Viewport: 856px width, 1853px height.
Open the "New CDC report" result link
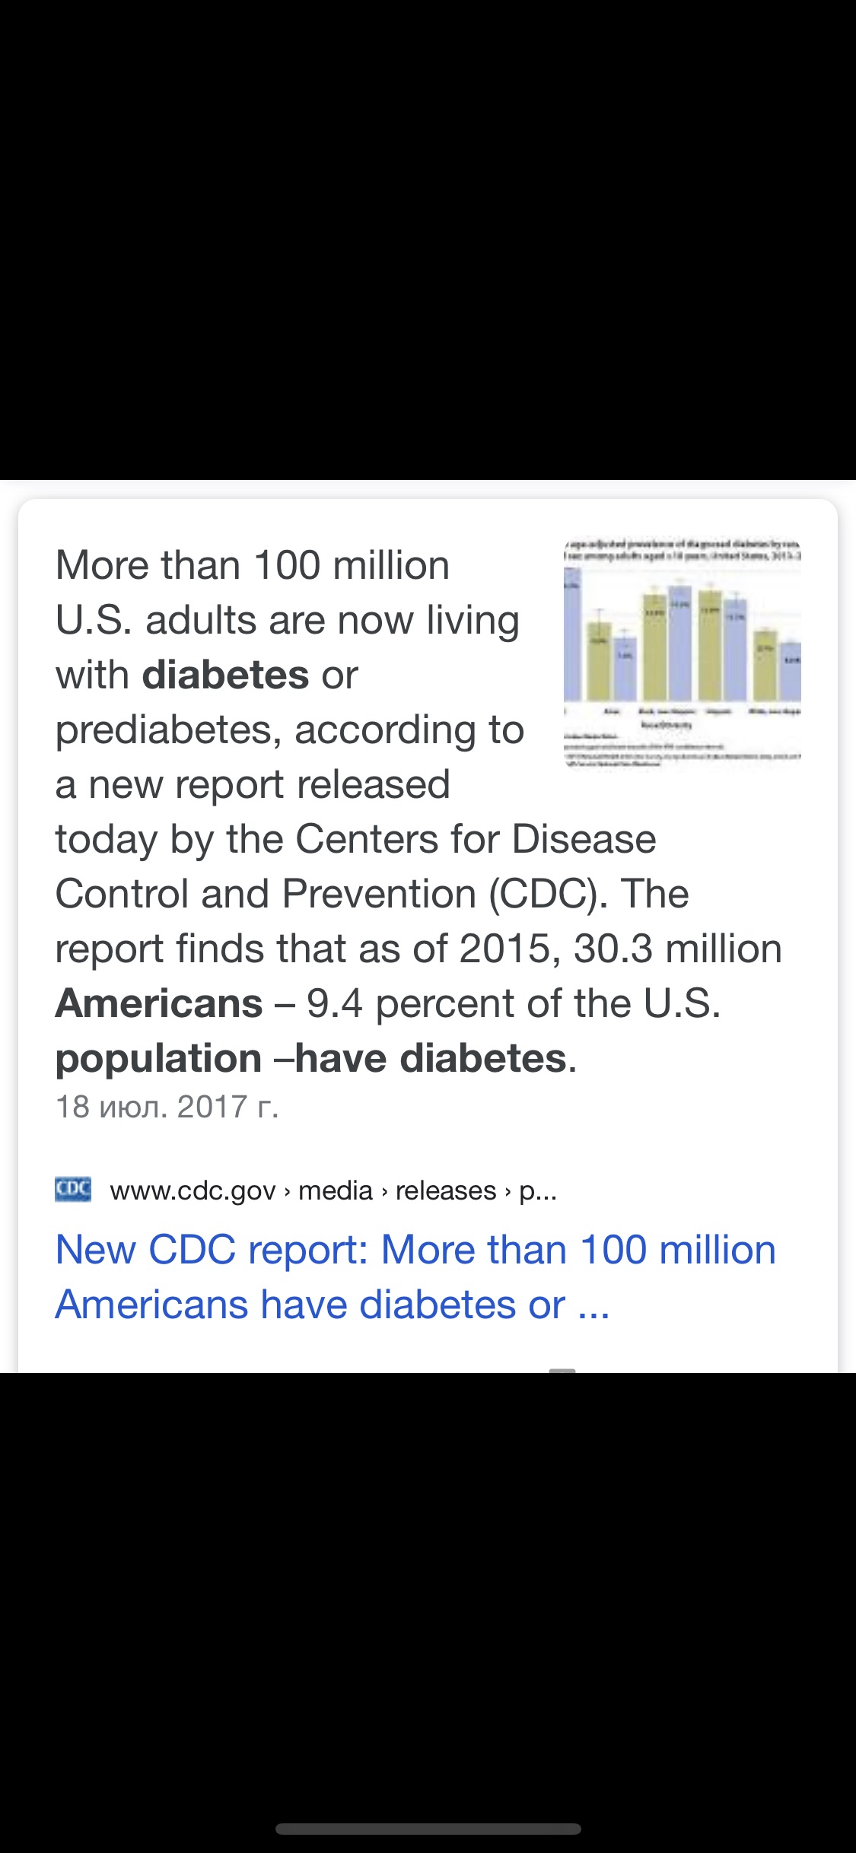(x=415, y=1276)
